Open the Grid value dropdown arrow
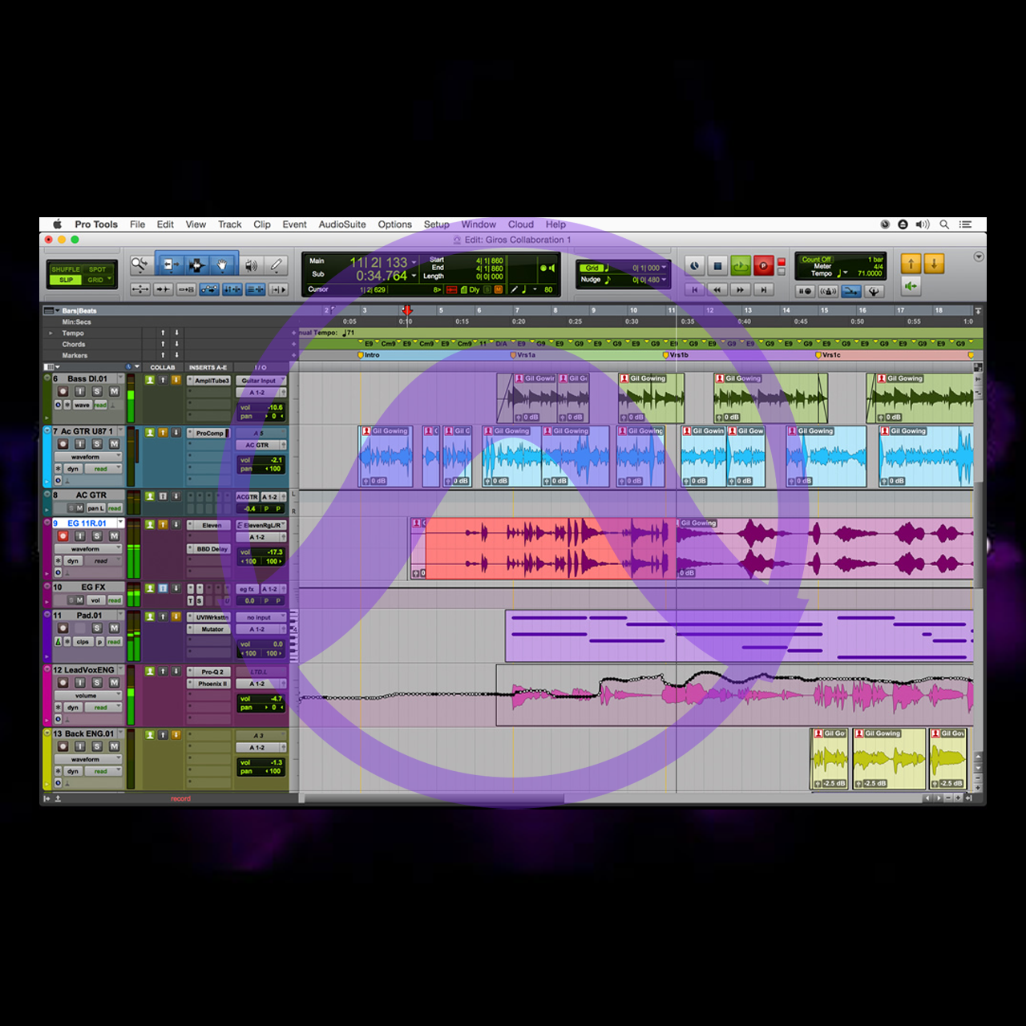 pyautogui.click(x=664, y=268)
